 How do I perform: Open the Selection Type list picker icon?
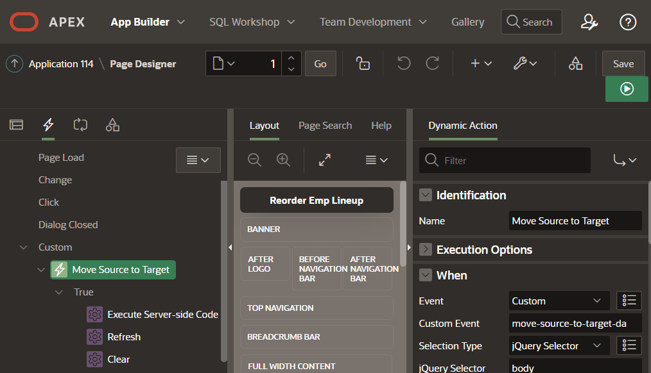[629, 345]
